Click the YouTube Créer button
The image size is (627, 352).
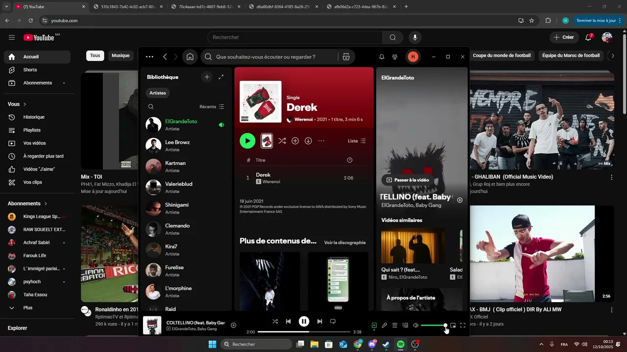pos(563,38)
